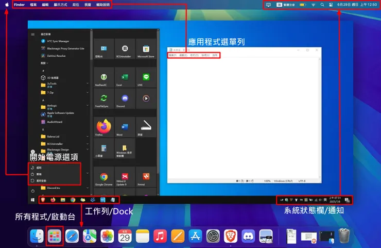This screenshot has height=248, width=381.
Task: Open the Finder menu in menu bar
Action: pyautogui.click(x=19, y=5)
